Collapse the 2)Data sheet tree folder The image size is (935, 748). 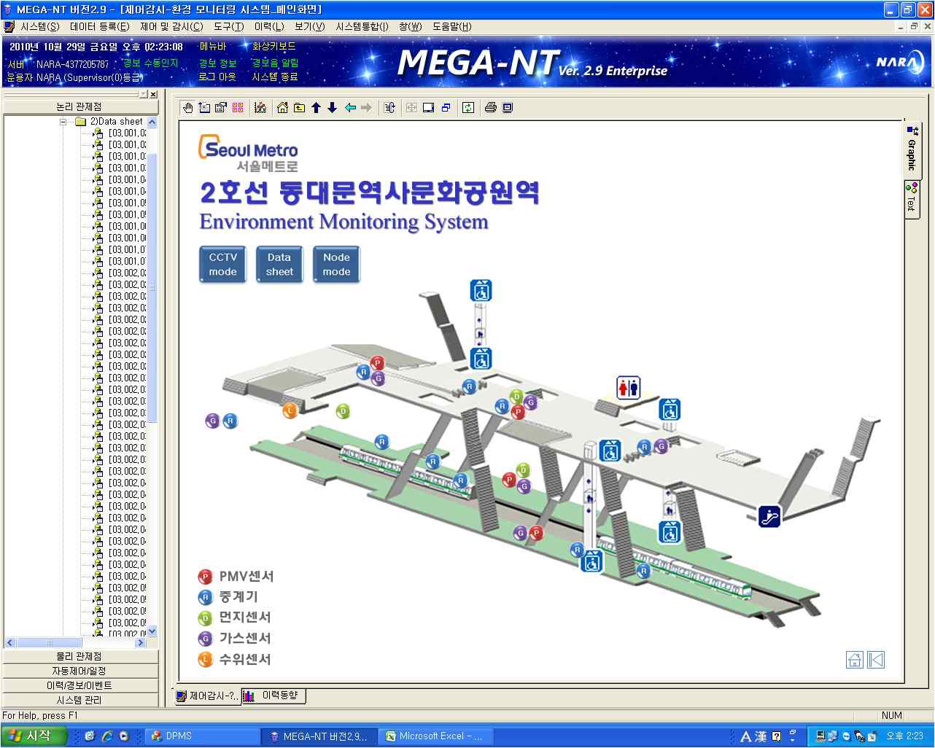pos(63,122)
